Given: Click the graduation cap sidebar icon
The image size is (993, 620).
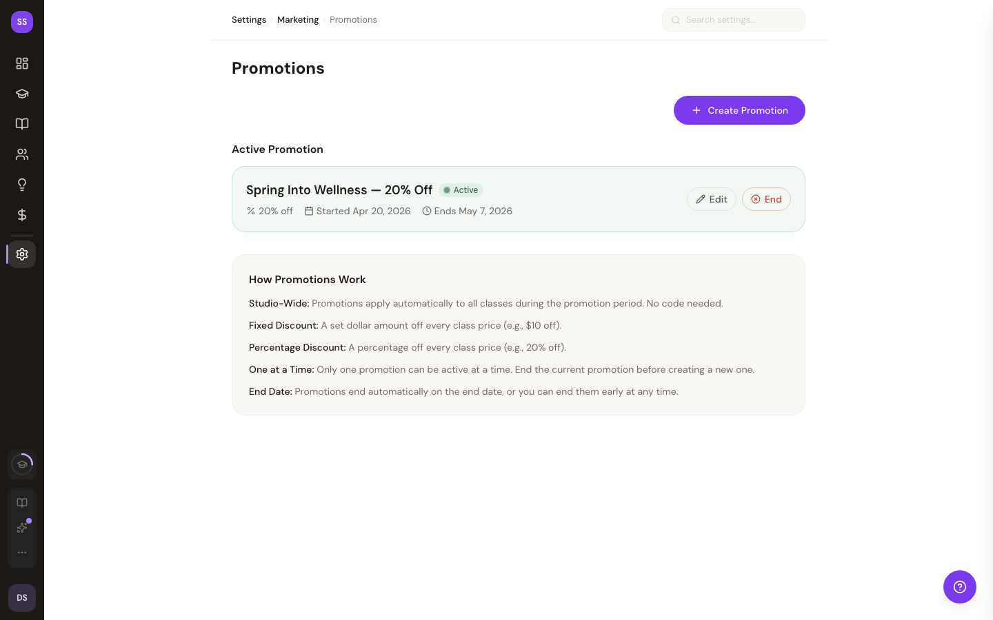Looking at the screenshot, I should pyautogui.click(x=22, y=94).
